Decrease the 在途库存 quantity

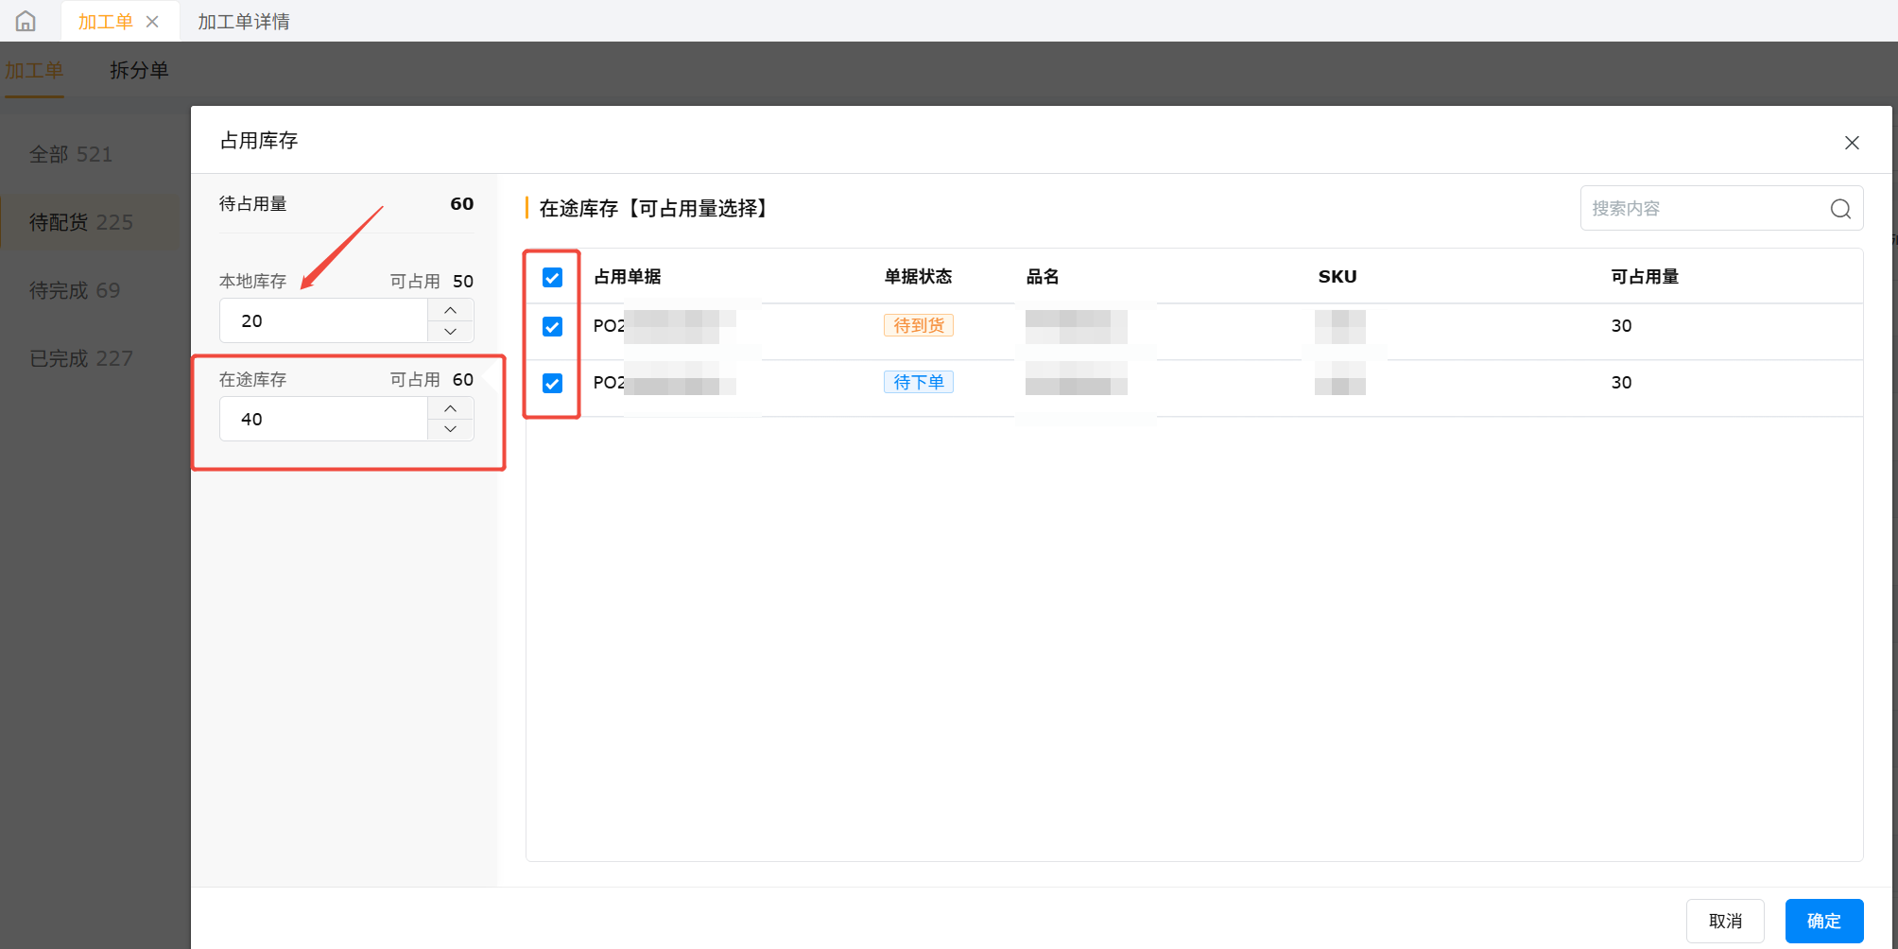[x=451, y=430]
